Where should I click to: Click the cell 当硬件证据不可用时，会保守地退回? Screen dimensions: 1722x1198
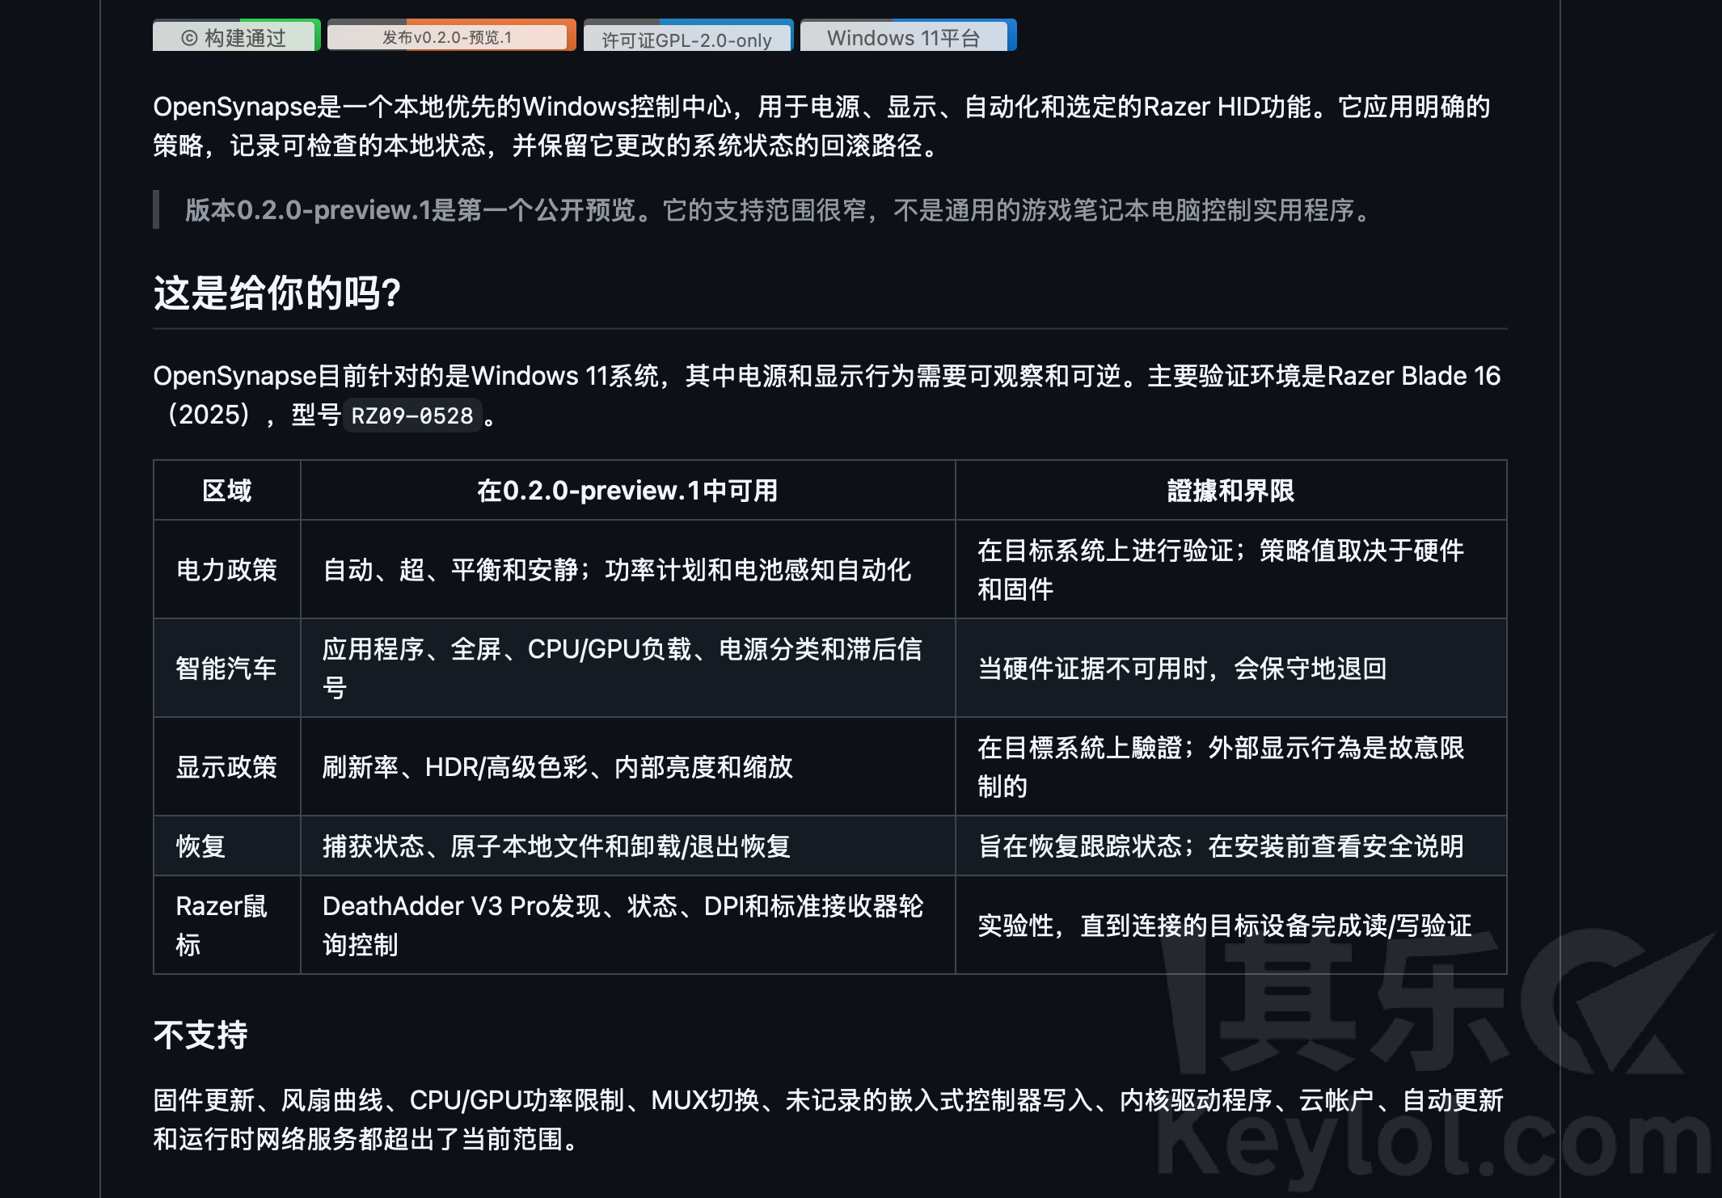point(1230,669)
